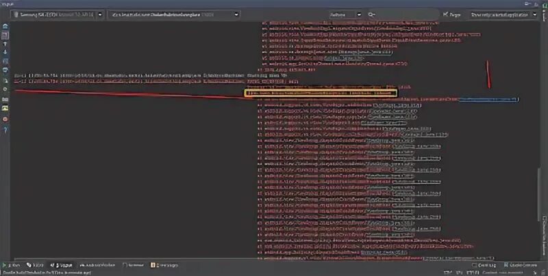This screenshot has width=548, height=276.
Task: Jump up the stack trace with the up arrow
Action: 5,44
